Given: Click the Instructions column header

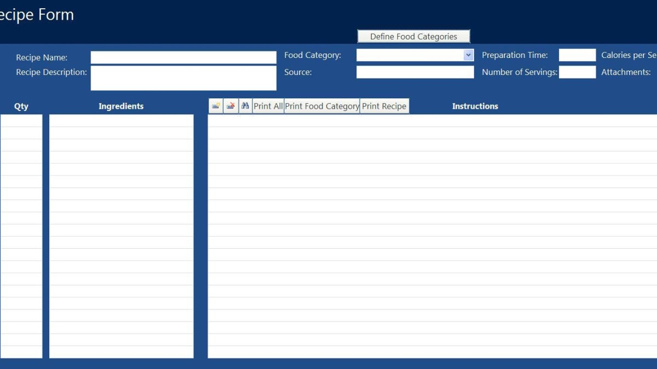Looking at the screenshot, I should click(475, 106).
